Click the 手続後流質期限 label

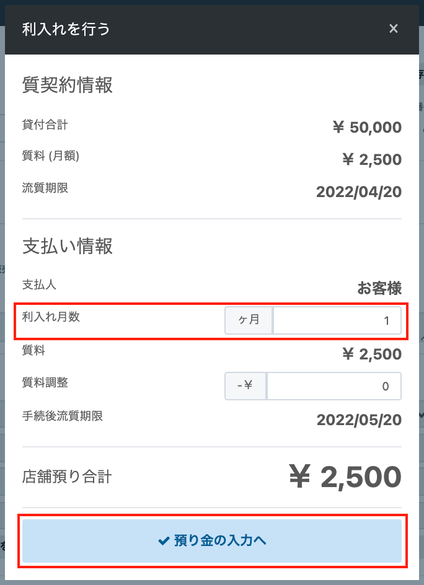(63, 416)
